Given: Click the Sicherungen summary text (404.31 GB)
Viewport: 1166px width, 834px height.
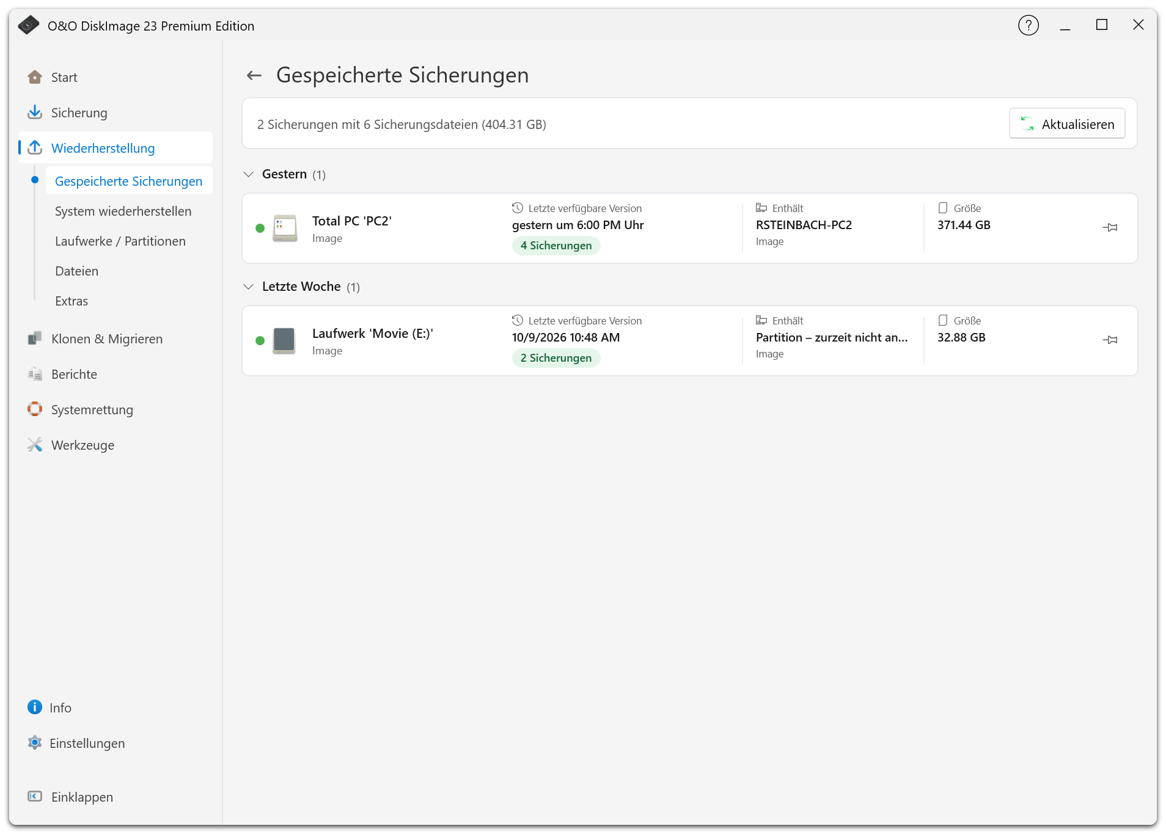Looking at the screenshot, I should click(402, 125).
